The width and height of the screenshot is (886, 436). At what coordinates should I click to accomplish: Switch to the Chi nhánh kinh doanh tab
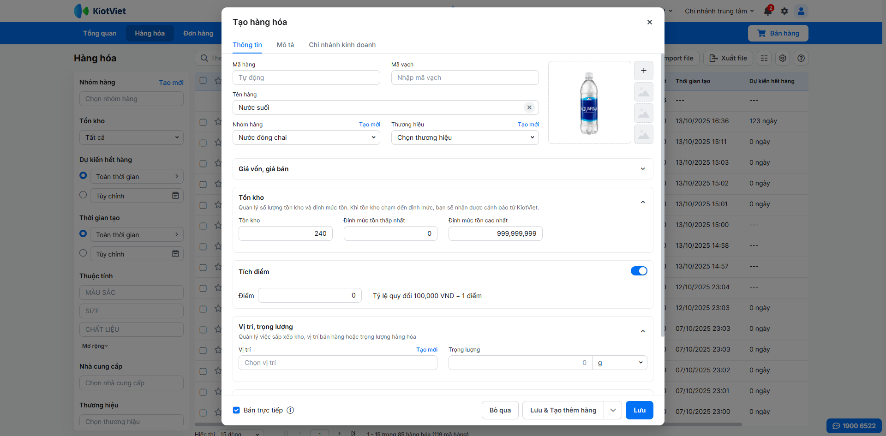342,45
